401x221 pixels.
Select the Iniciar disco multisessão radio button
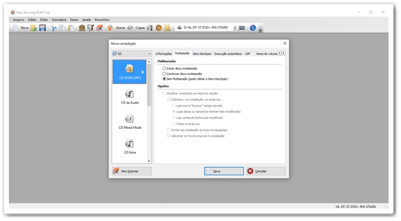click(x=164, y=68)
